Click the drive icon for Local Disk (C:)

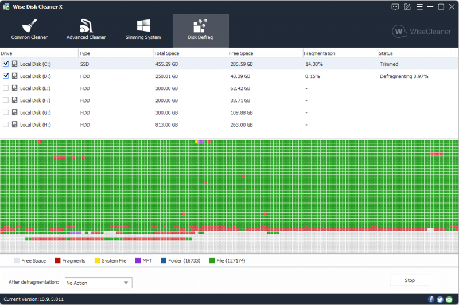[x=15, y=64]
